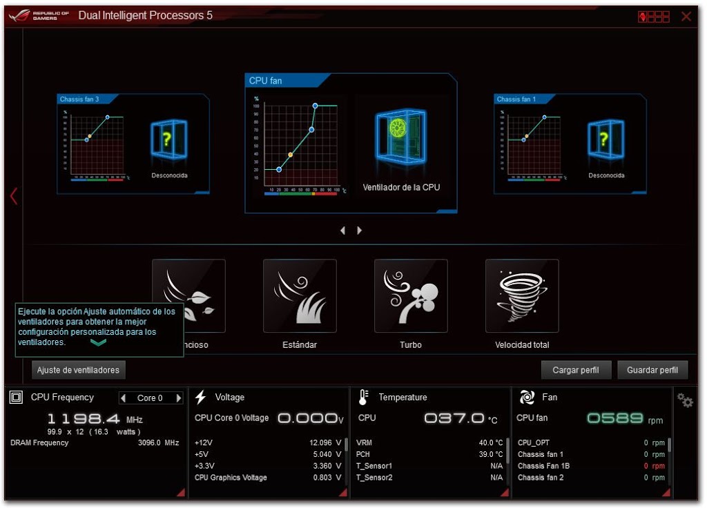The image size is (707, 508).
Task: Activate the Velocidad total tornado icon
Action: coord(522,295)
